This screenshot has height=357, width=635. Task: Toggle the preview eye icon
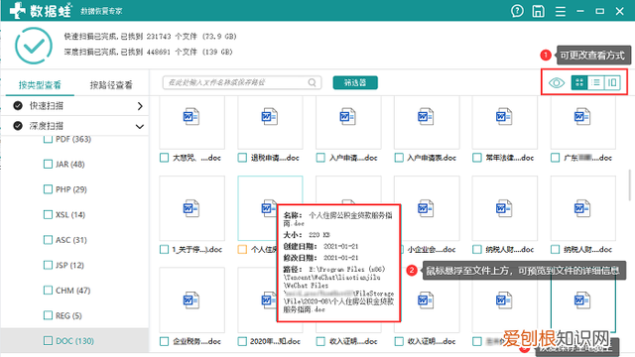557,83
